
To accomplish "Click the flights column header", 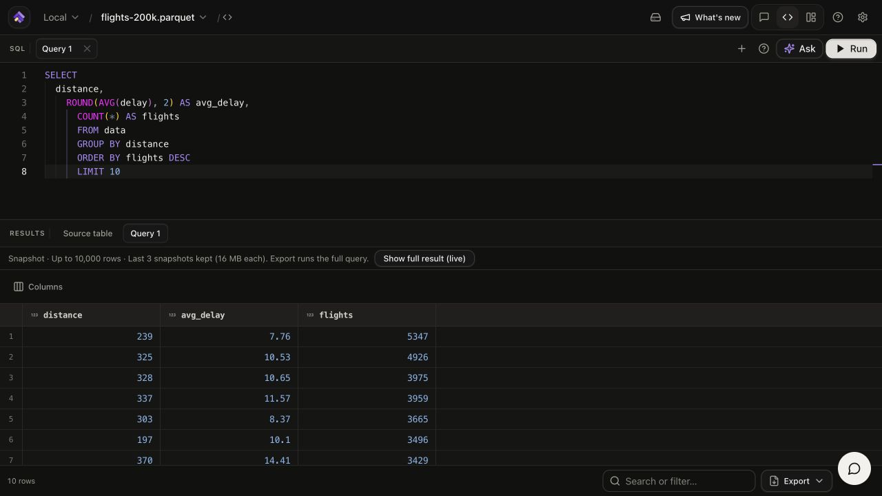I will coord(367,315).
